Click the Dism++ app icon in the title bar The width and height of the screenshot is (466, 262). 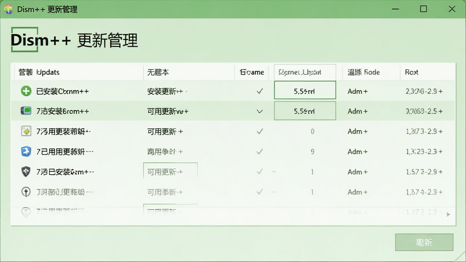coord(8,9)
